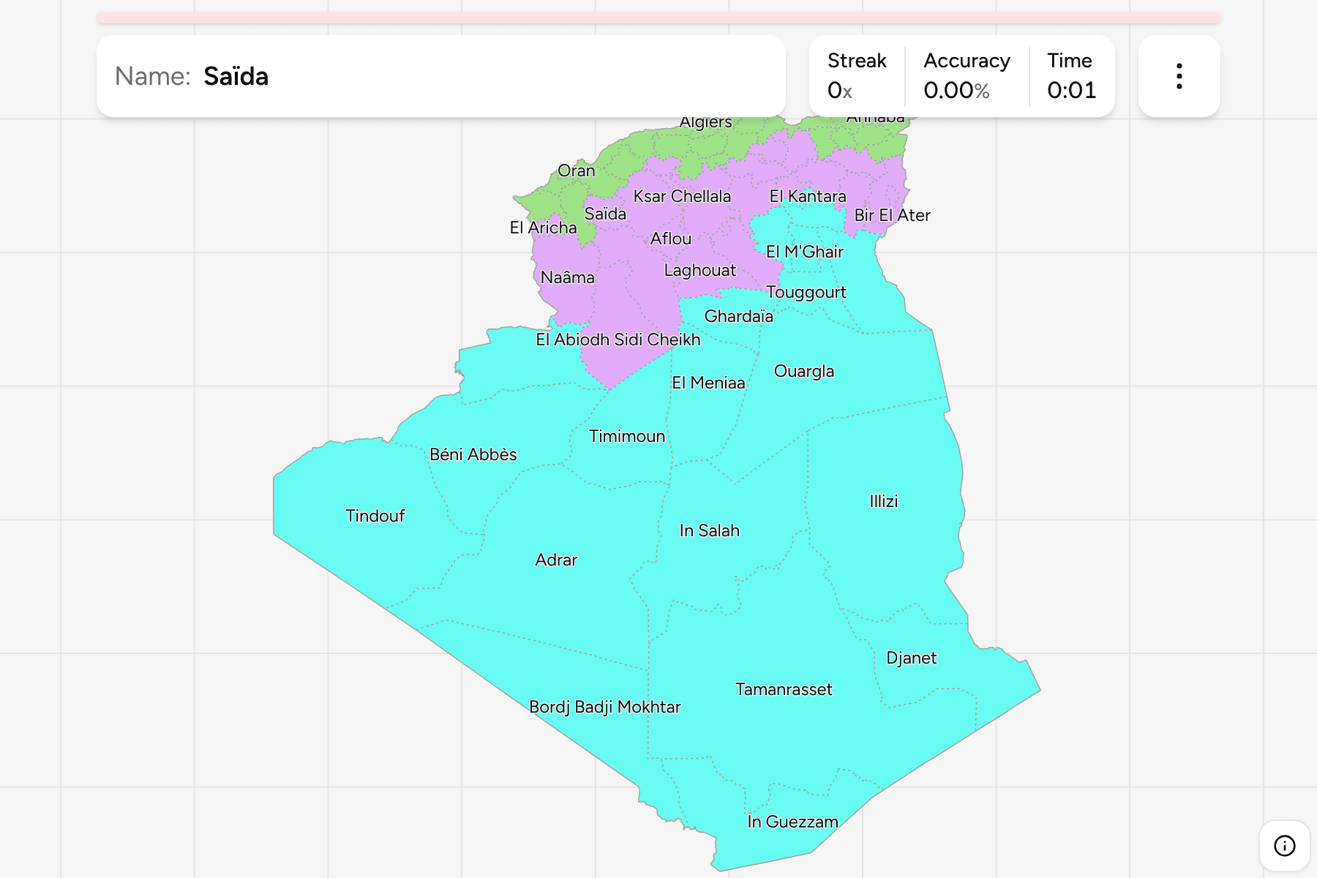This screenshot has height=878, width=1317.
Task: Click the Bir El Ater region
Action: pos(893,215)
